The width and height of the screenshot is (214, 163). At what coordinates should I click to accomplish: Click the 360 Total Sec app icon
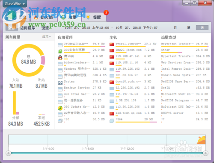point(60,95)
